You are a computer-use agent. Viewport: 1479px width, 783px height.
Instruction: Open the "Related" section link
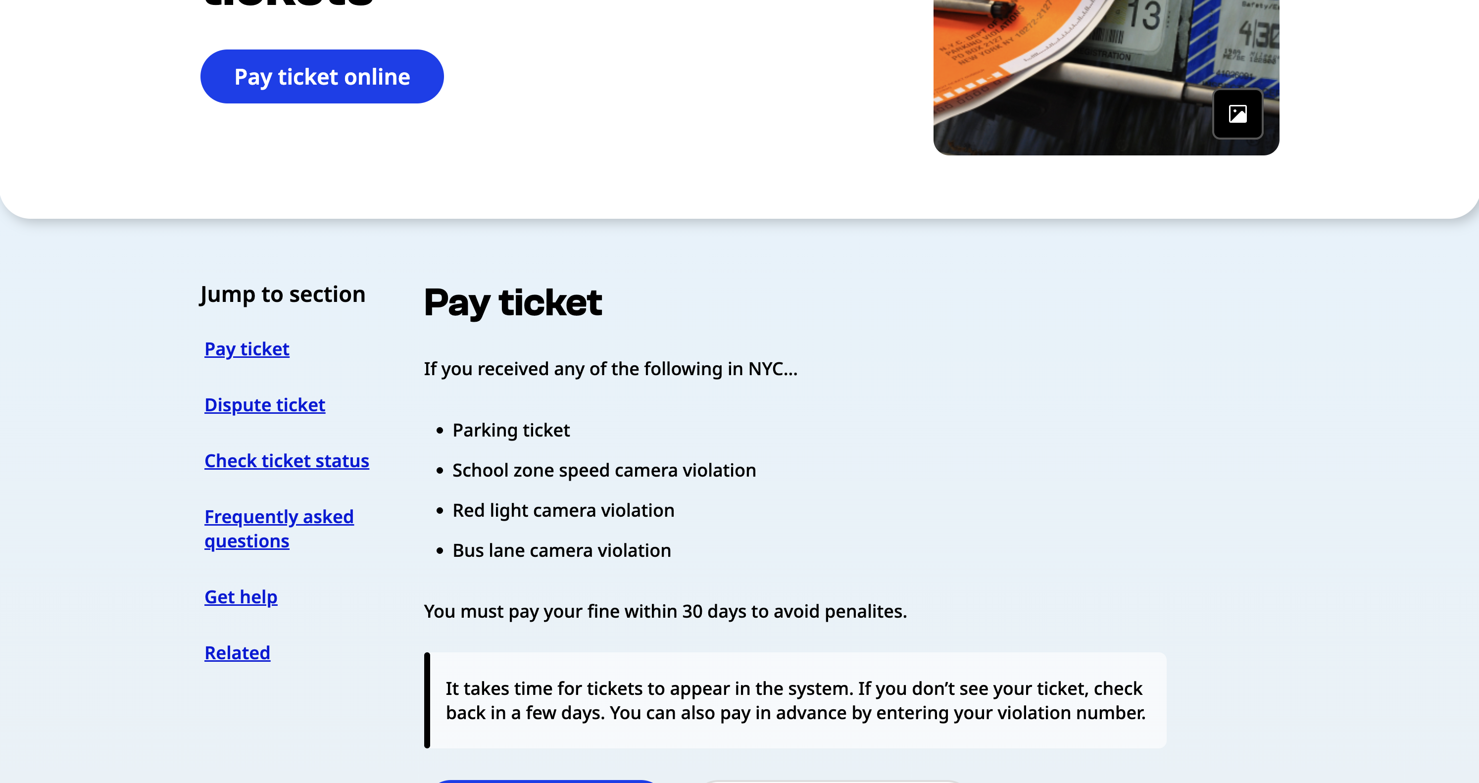click(x=237, y=653)
